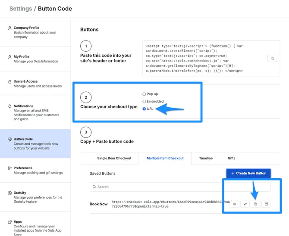The image size is (289, 236).
Task: Preview the Book Now button with eye icon
Action: [x=235, y=204]
